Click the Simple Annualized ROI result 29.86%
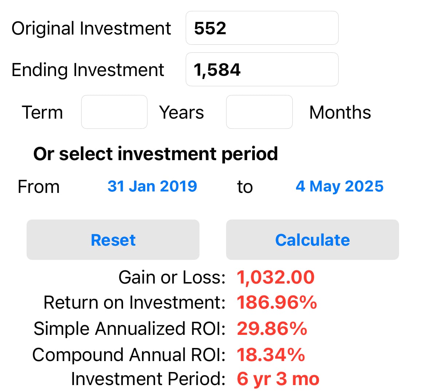 point(272,328)
